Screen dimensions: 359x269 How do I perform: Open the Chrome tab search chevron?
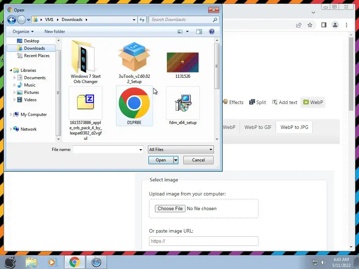click(x=313, y=13)
